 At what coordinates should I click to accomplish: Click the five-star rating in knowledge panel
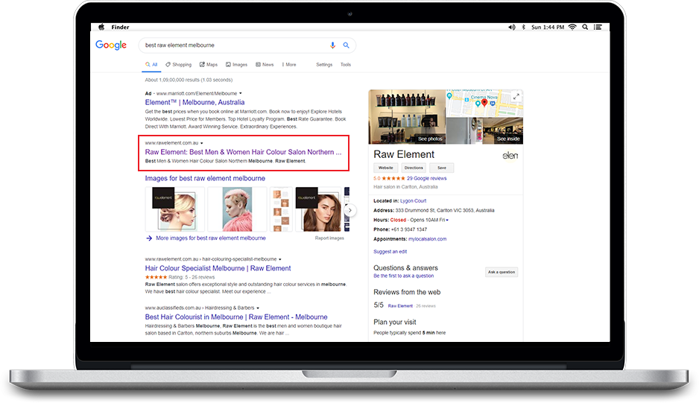click(x=393, y=178)
